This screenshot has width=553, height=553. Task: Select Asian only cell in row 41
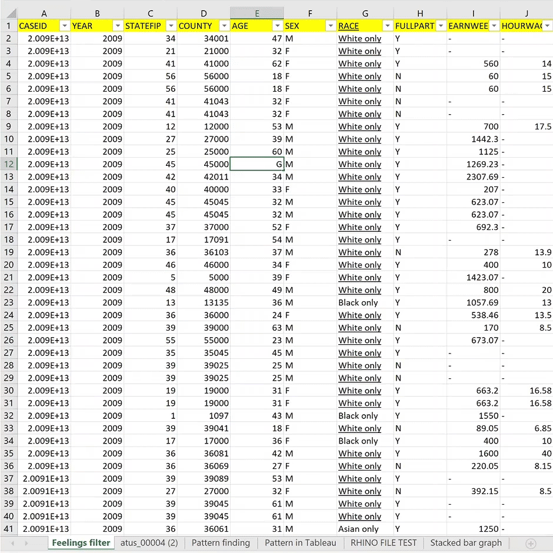(x=365, y=529)
